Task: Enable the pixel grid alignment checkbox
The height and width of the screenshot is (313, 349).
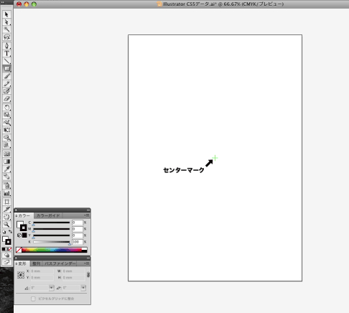Action: 33,299
